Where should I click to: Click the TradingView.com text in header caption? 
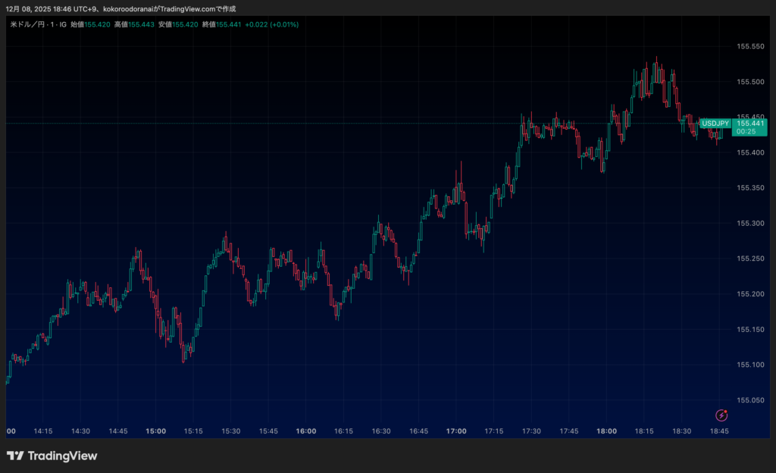(x=192, y=8)
